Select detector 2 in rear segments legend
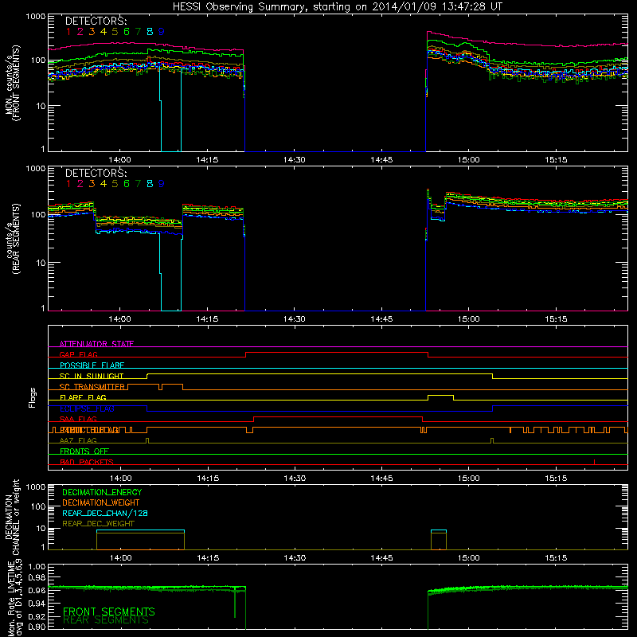Image resolution: width=637 pixels, height=637 pixels. 80,184
